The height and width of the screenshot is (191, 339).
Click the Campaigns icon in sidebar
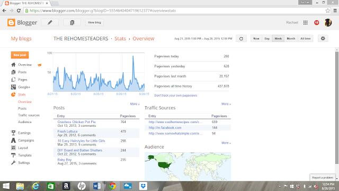(13, 140)
